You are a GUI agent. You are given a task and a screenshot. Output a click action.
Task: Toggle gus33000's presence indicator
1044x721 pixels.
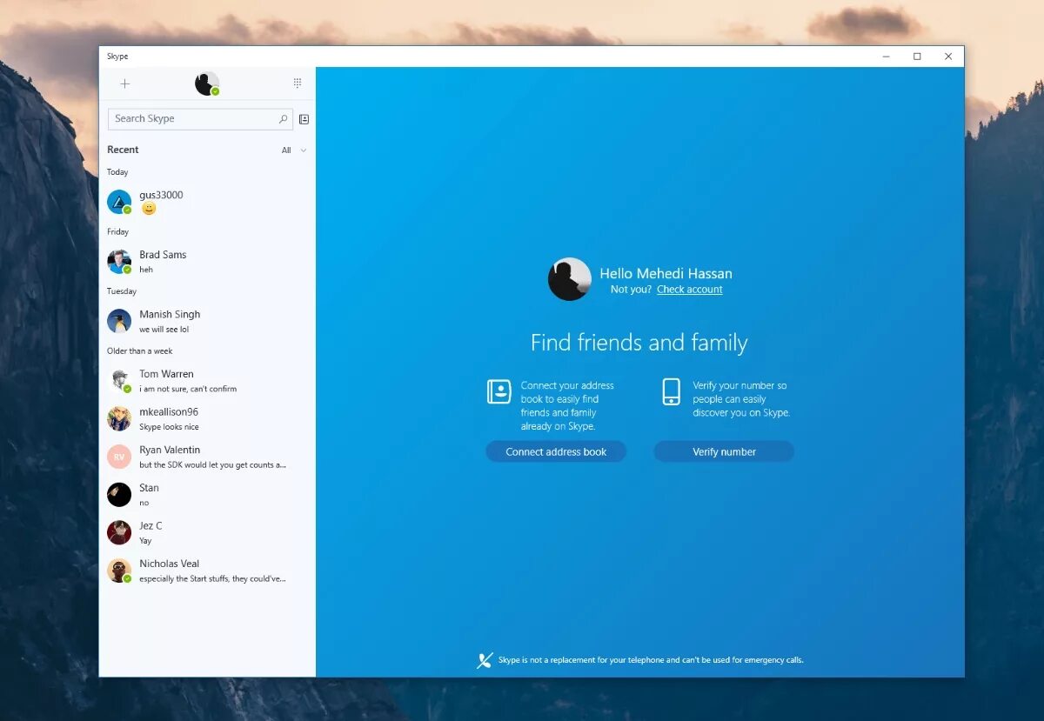coord(128,210)
